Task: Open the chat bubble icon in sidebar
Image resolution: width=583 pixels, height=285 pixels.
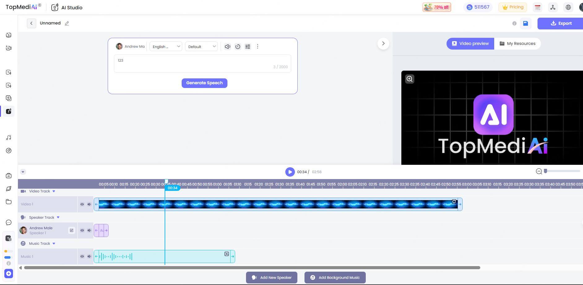Action: [x=9, y=222]
